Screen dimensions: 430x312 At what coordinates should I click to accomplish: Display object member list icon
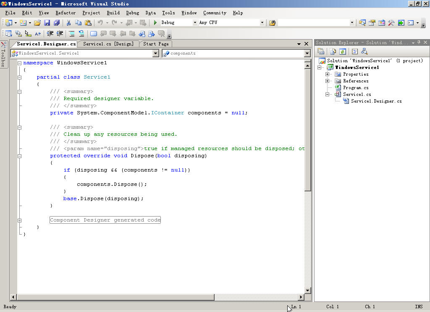tap(9, 34)
